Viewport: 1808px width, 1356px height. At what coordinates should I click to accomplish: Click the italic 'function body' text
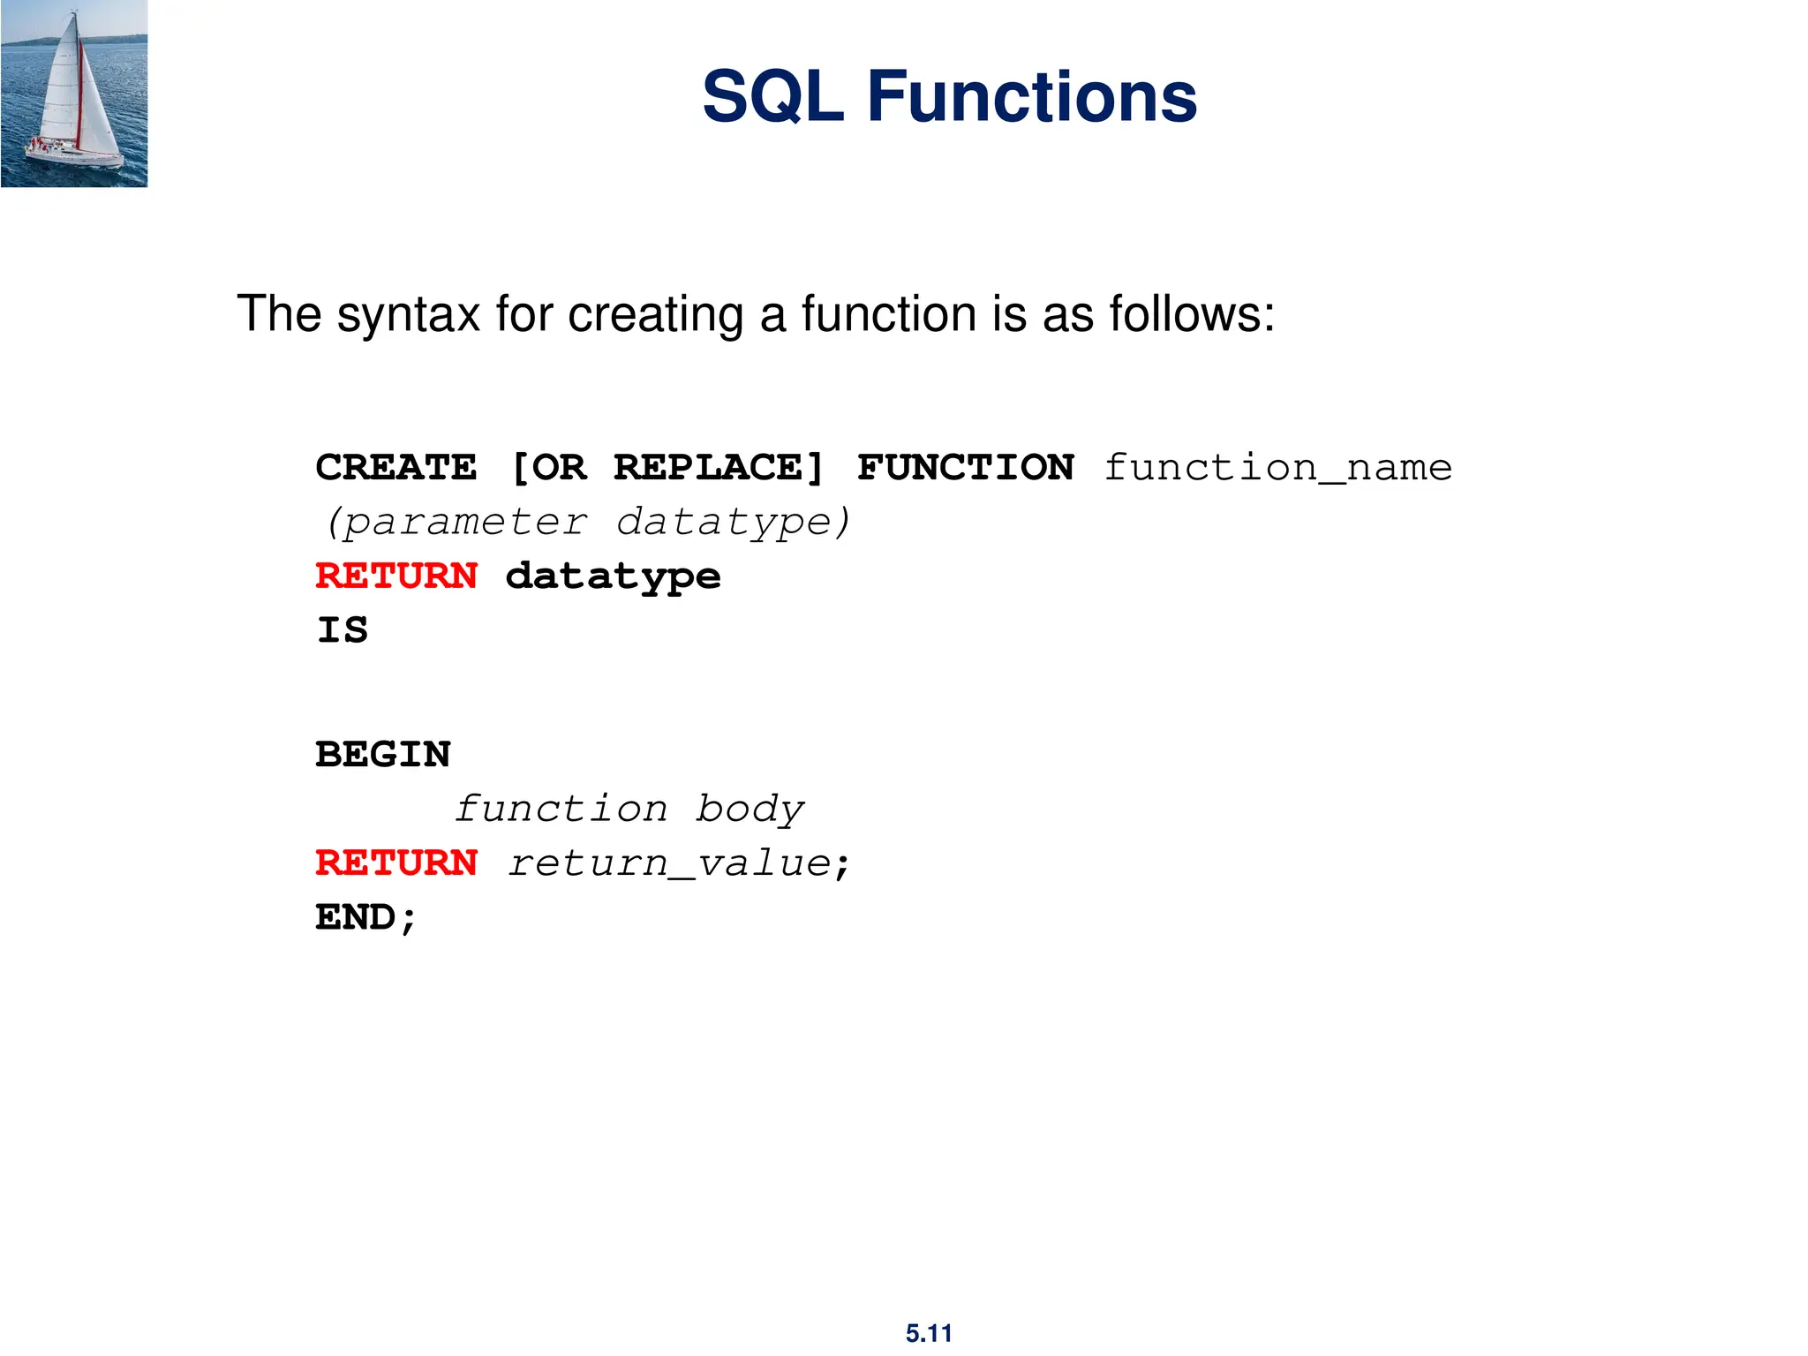[629, 810]
